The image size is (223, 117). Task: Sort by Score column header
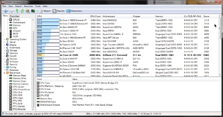pos(206,16)
